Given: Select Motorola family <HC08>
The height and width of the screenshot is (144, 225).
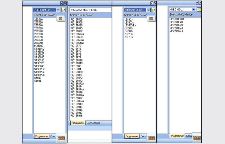Looking at the screenshot, I should (x=129, y=31).
